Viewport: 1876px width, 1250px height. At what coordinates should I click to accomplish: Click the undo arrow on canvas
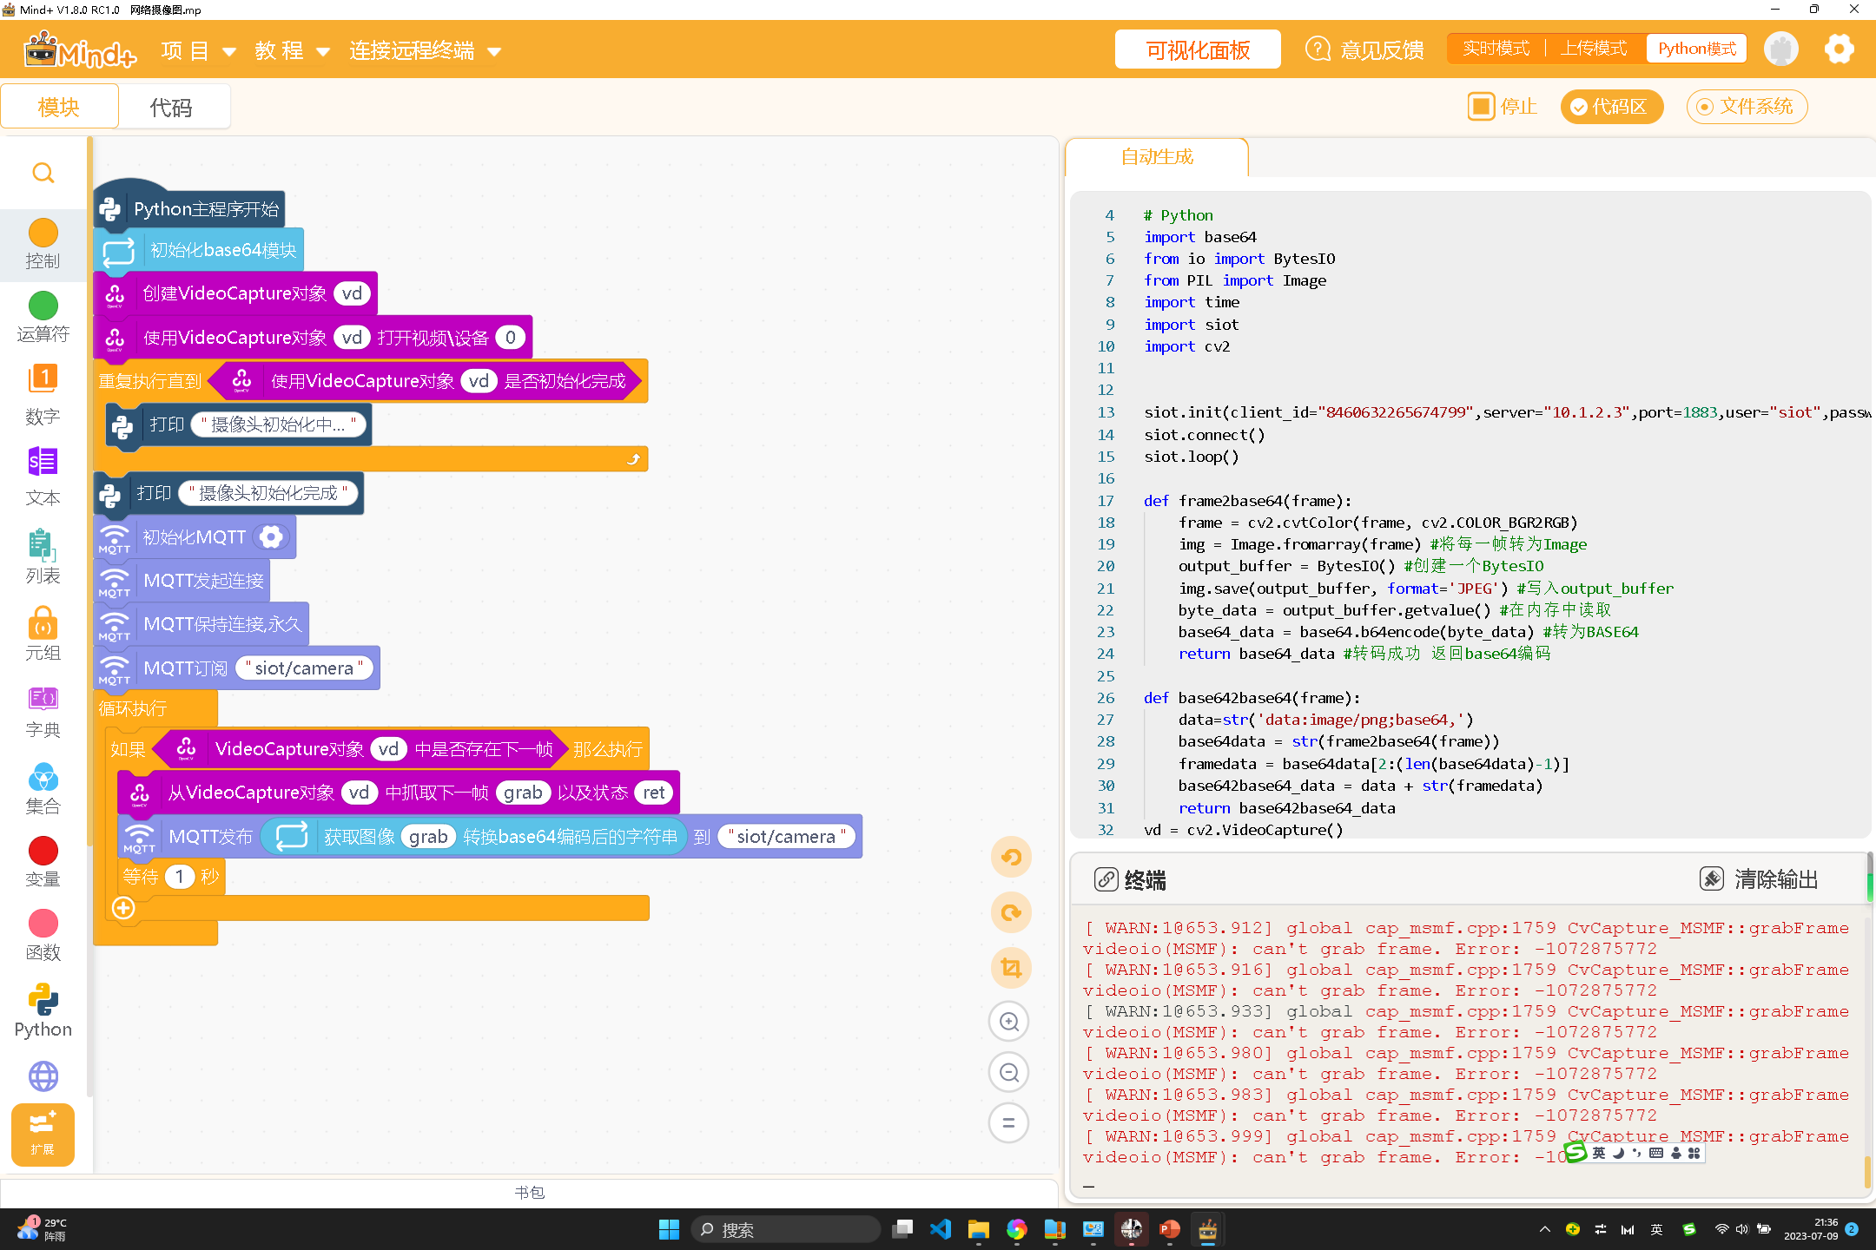pos(1010,858)
